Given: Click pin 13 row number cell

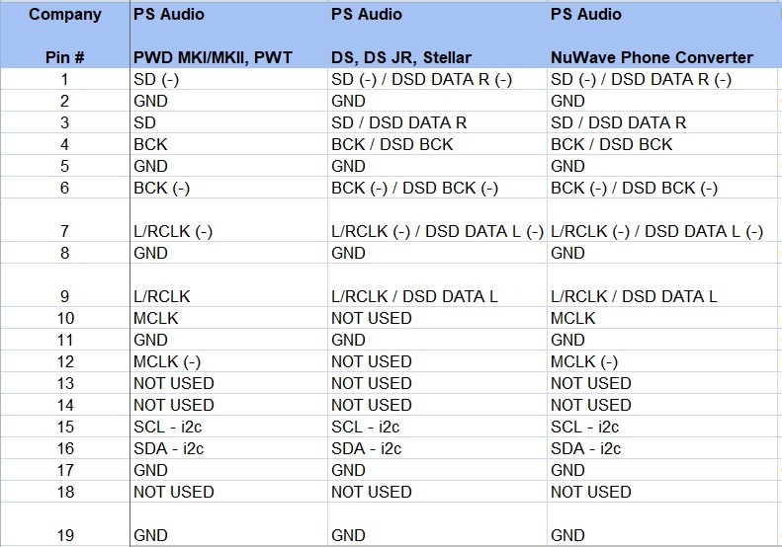Looking at the screenshot, I should click(65, 383).
